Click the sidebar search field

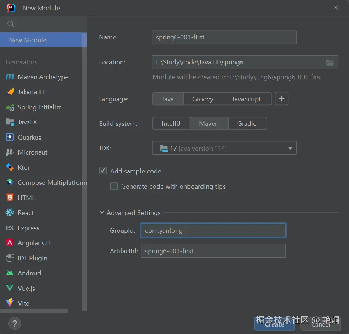point(43,24)
